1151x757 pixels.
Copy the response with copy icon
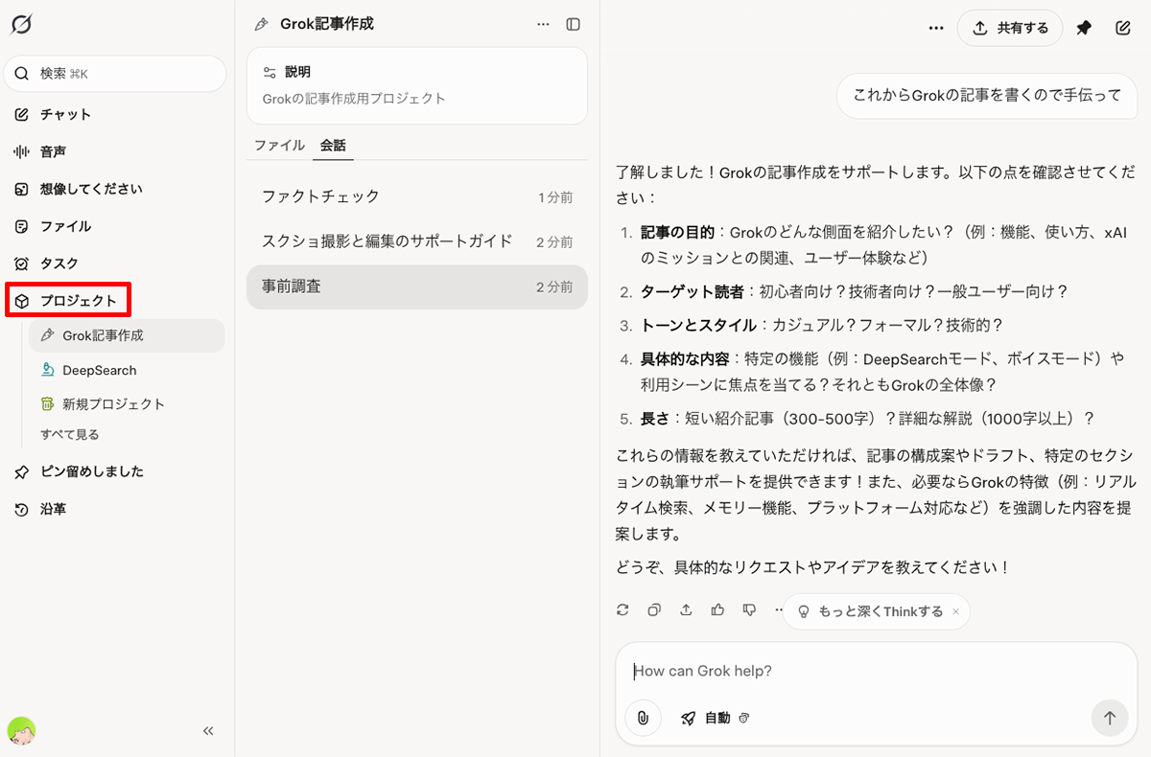coord(654,609)
